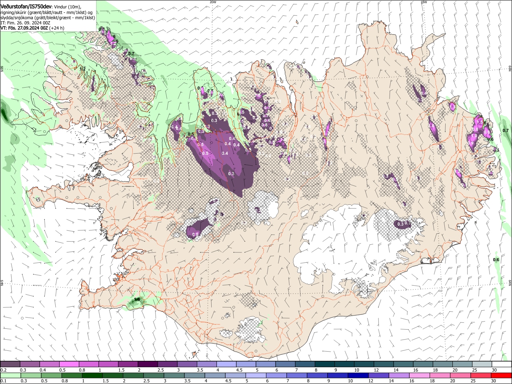The image size is (512, 384).
Task: Select the dark green swatch labeled 1 in bottom legend
Action: [x=92, y=375]
